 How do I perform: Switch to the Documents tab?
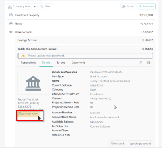pos(78,63)
